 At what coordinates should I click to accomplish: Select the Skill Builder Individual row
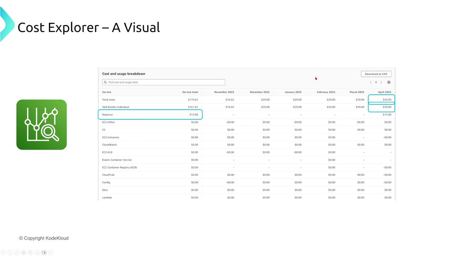click(x=116, y=107)
